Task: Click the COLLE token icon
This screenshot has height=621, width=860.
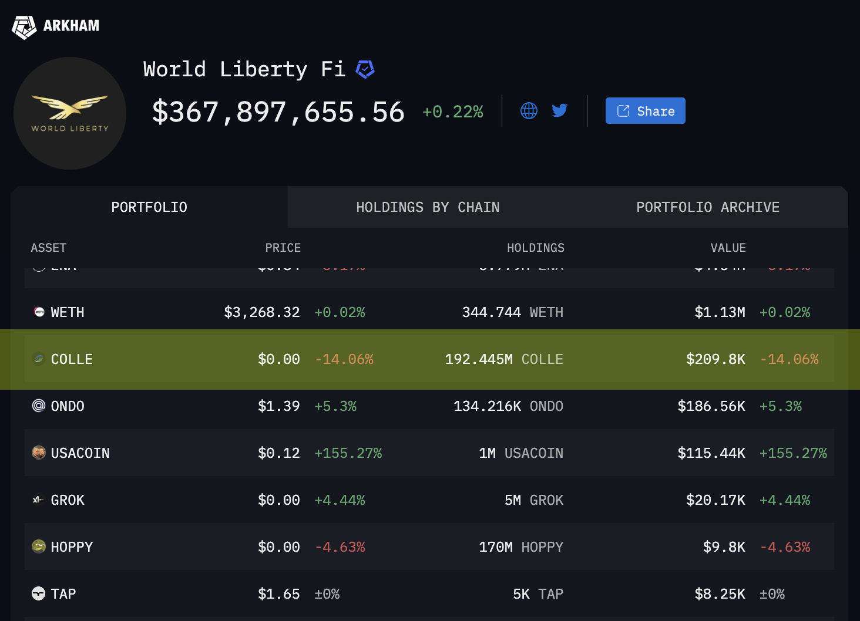Action: pyautogui.click(x=38, y=359)
